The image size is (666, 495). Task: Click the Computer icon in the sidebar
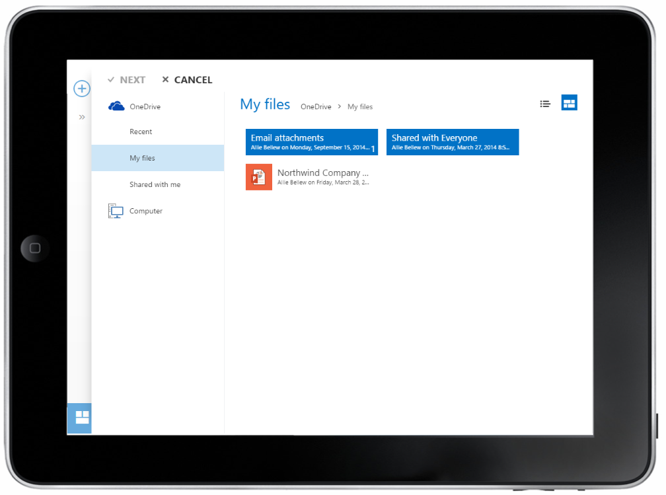pyautogui.click(x=115, y=210)
